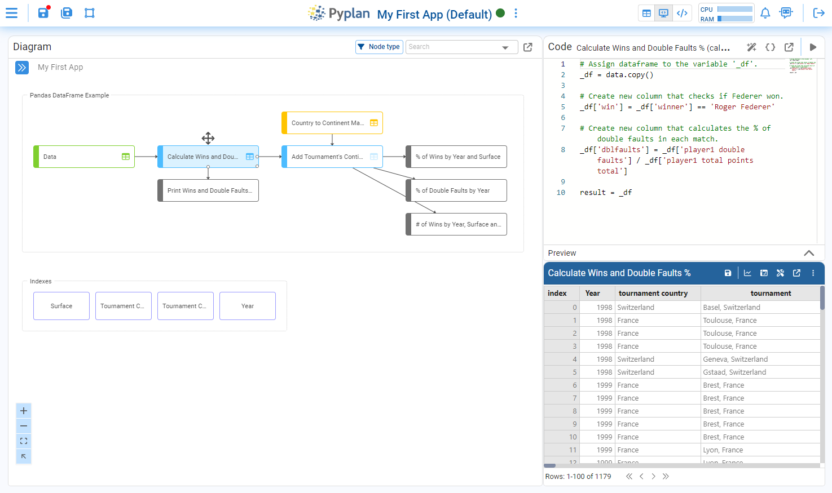Collapse the Preview section chevron

point(809,253)
